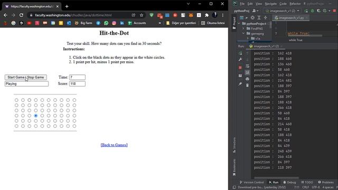This screenshot has width=338, height=190.
Task: Click the green shield extension icon in Chrome
Action: pos(152,15)
